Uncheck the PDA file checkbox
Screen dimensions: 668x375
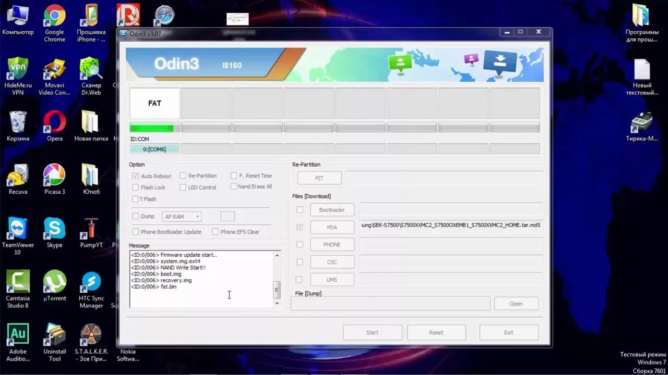pyautogui.click(x=300, y=227)
